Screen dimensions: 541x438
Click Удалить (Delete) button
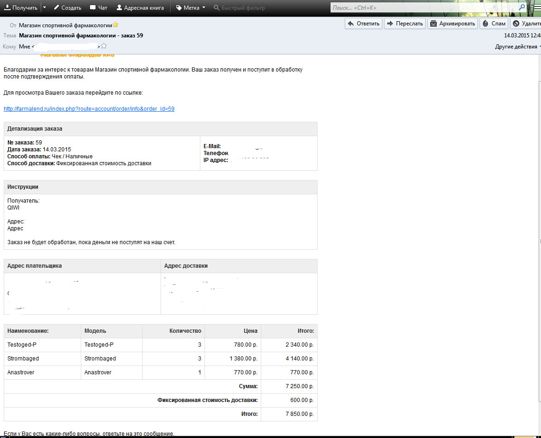tap(526, 24)
